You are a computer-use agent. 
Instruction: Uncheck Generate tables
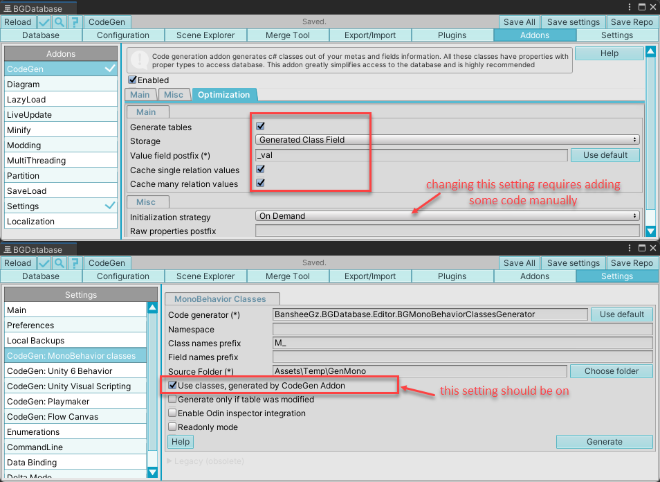point(261,126)
